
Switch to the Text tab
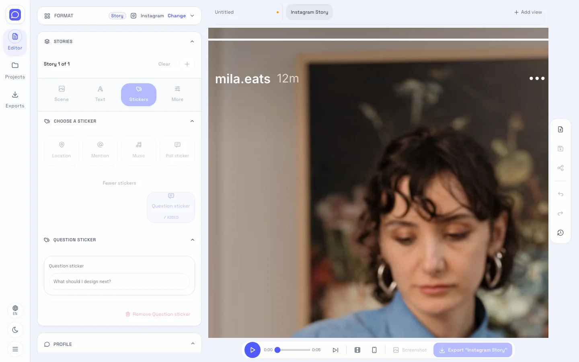pyautogui.click(x=100, y=95)
